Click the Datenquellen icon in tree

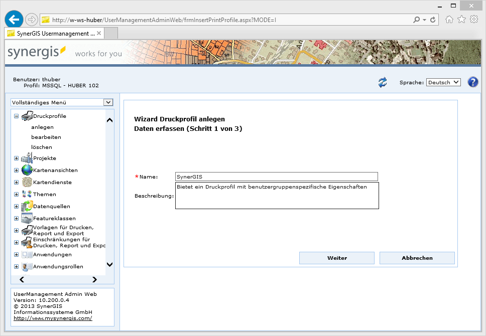point(27,206)
